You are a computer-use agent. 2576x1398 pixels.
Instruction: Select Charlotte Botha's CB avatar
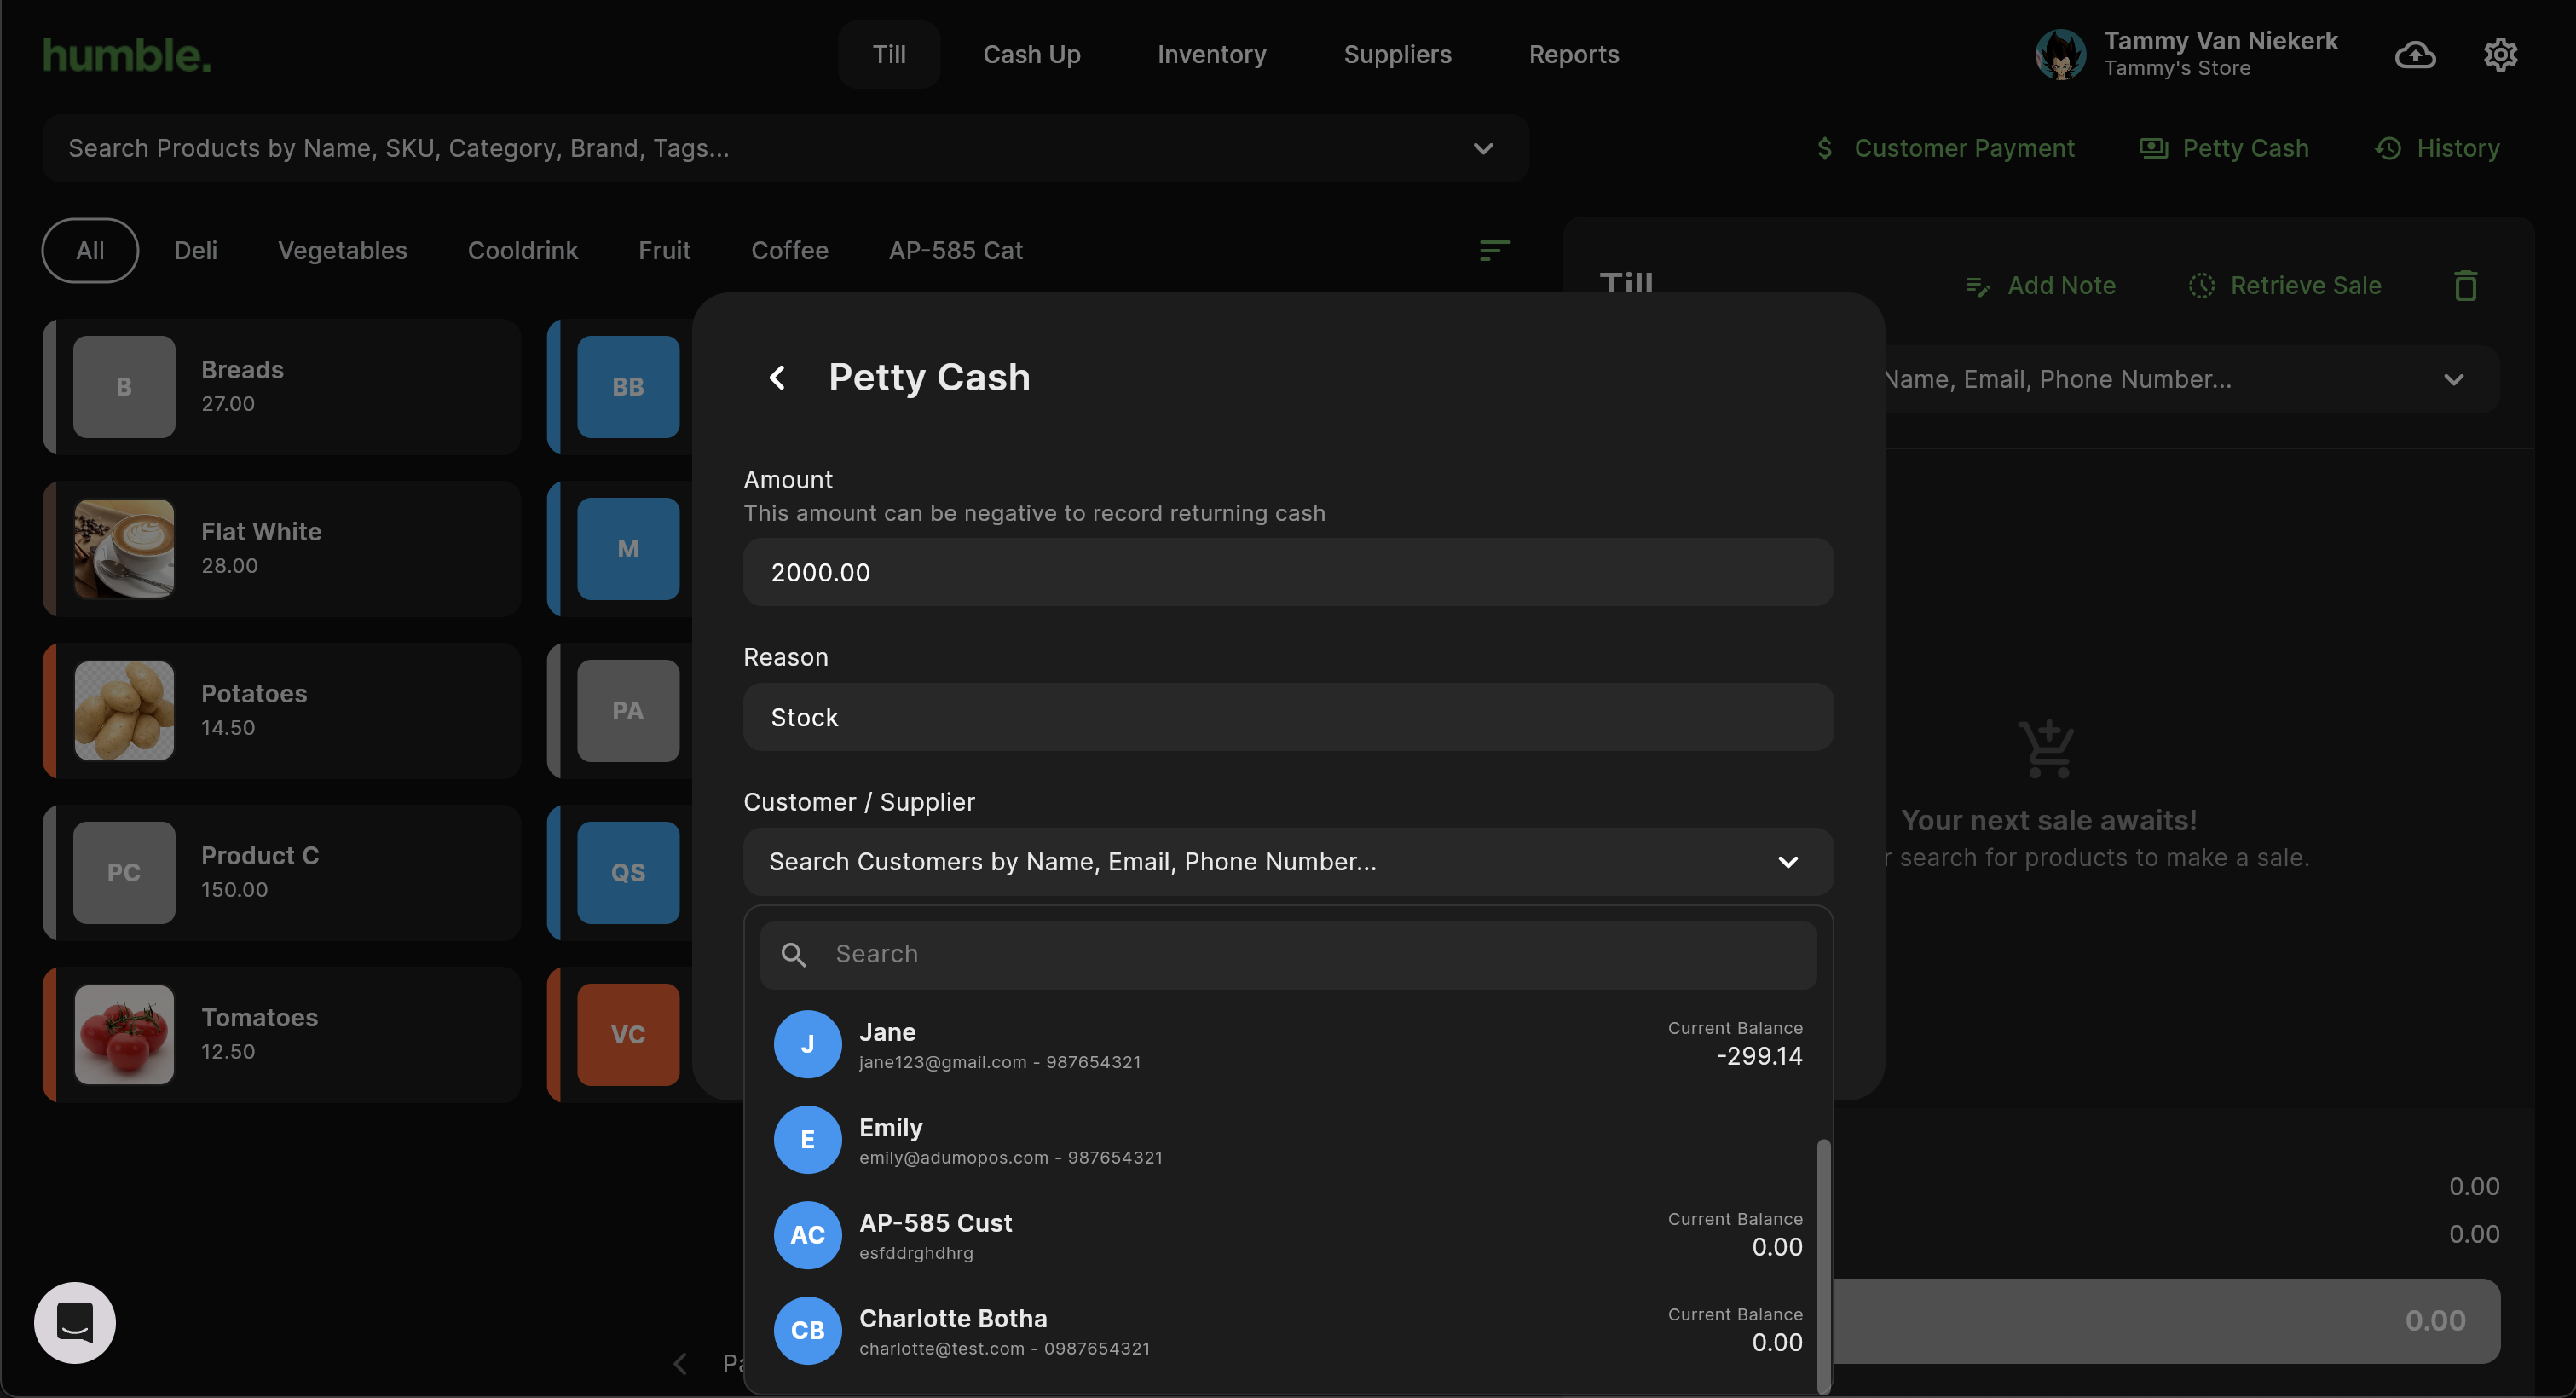[807, 1330]
